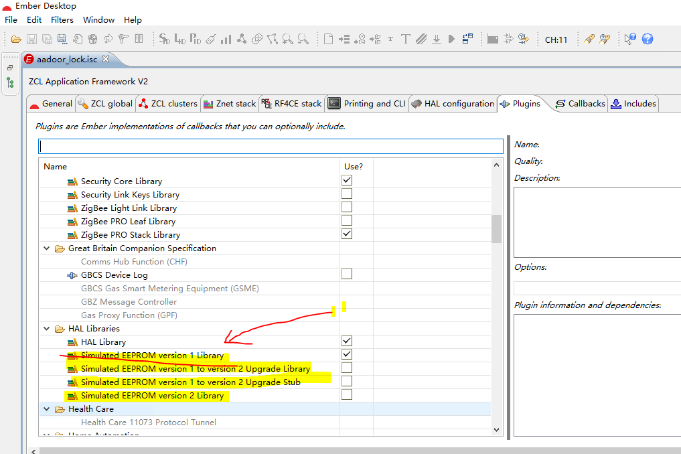Uncheck ZigBee PRO Stack Library checkbox
The height and width of the screenshot is (454, 681).
tap(347, 234)
